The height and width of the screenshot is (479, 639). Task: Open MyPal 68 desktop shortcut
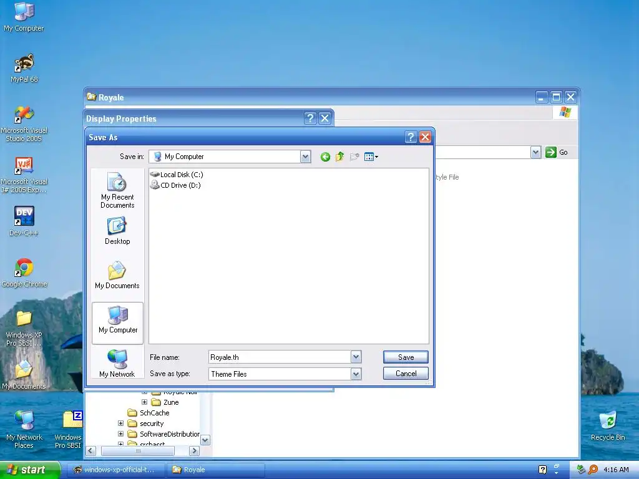(x=24, y=69)
